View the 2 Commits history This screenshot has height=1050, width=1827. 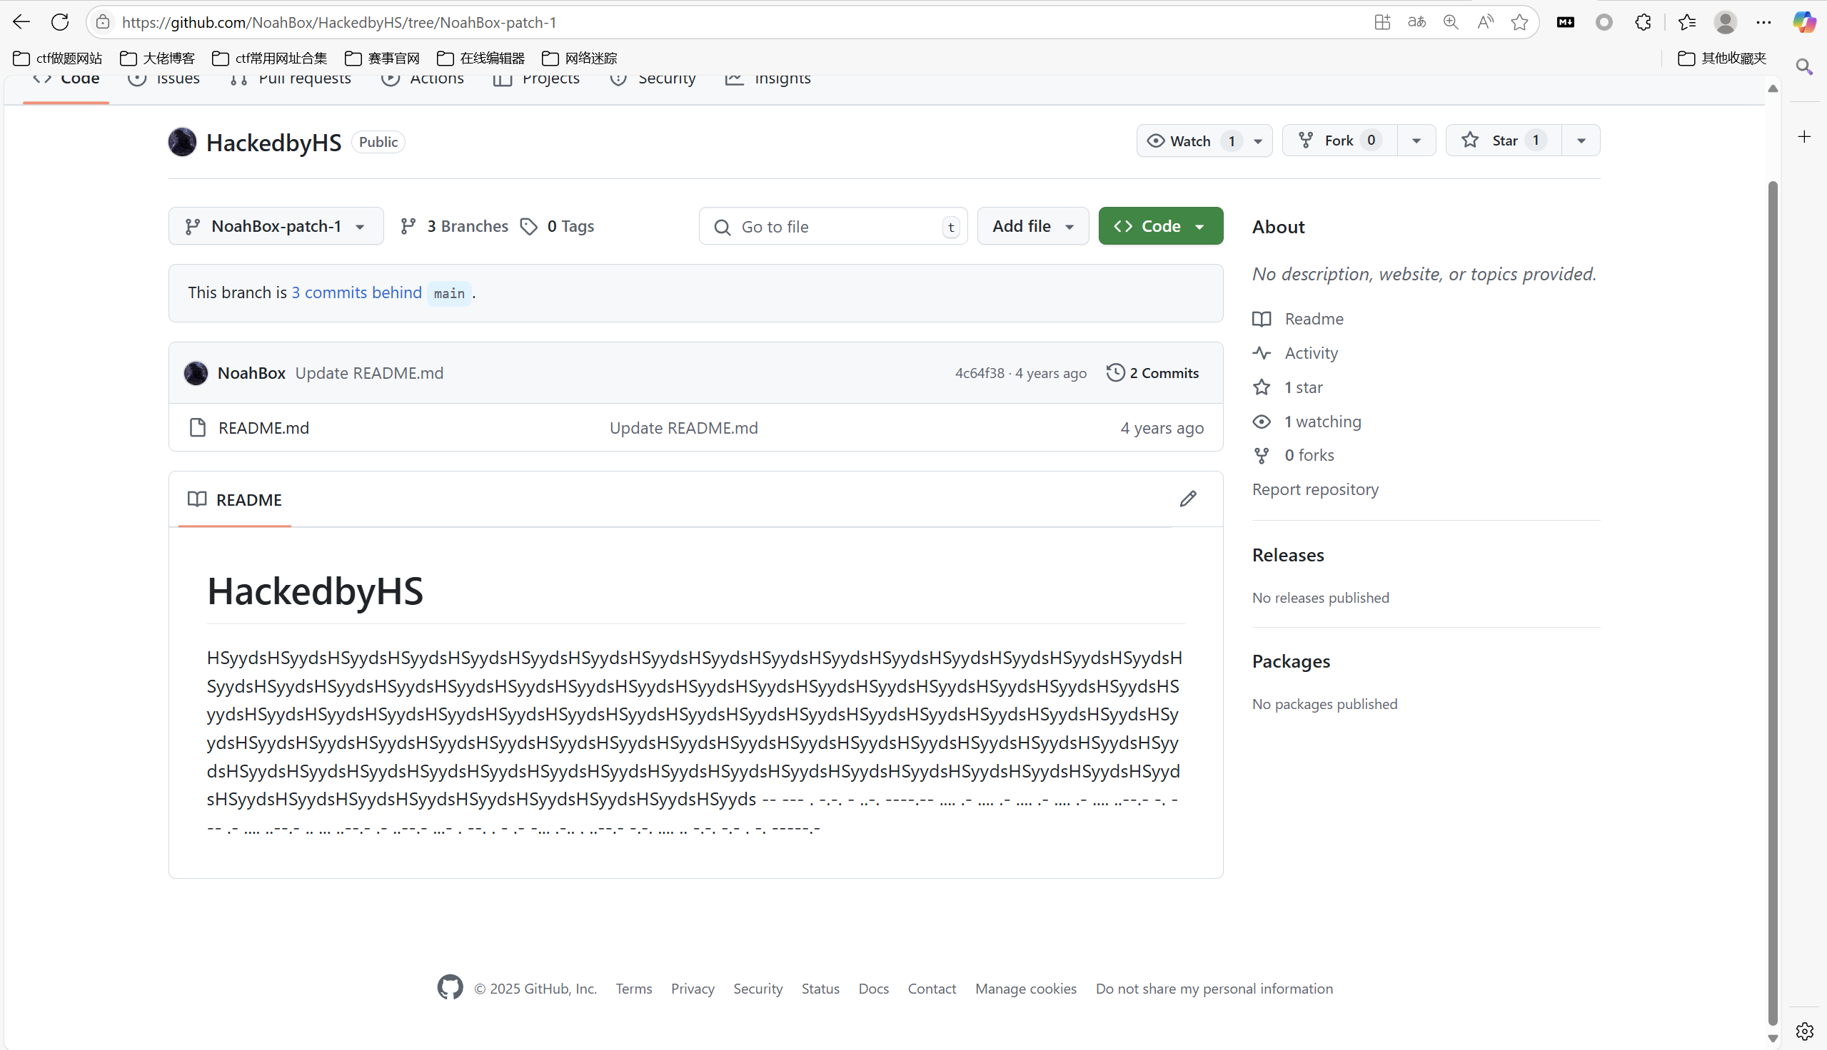1152,373
